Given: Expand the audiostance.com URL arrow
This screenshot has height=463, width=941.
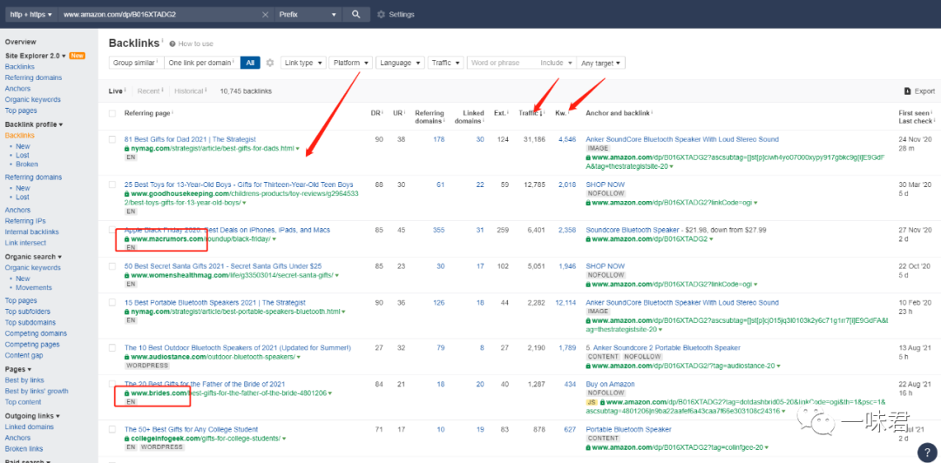Looking at the screenshot, I should click(x=298, y=358).
